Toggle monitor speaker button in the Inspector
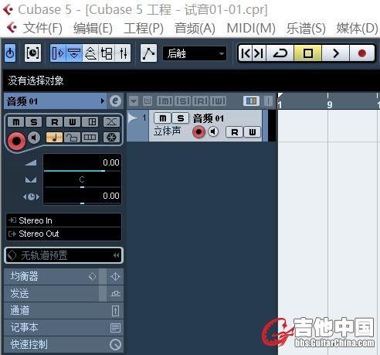This screenshot has height=355, width=380. tap(34, 138)
